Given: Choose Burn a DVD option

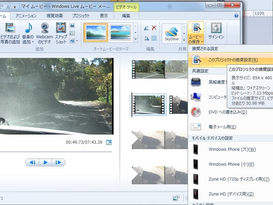Looking at the screenshot, I should 231,112.
